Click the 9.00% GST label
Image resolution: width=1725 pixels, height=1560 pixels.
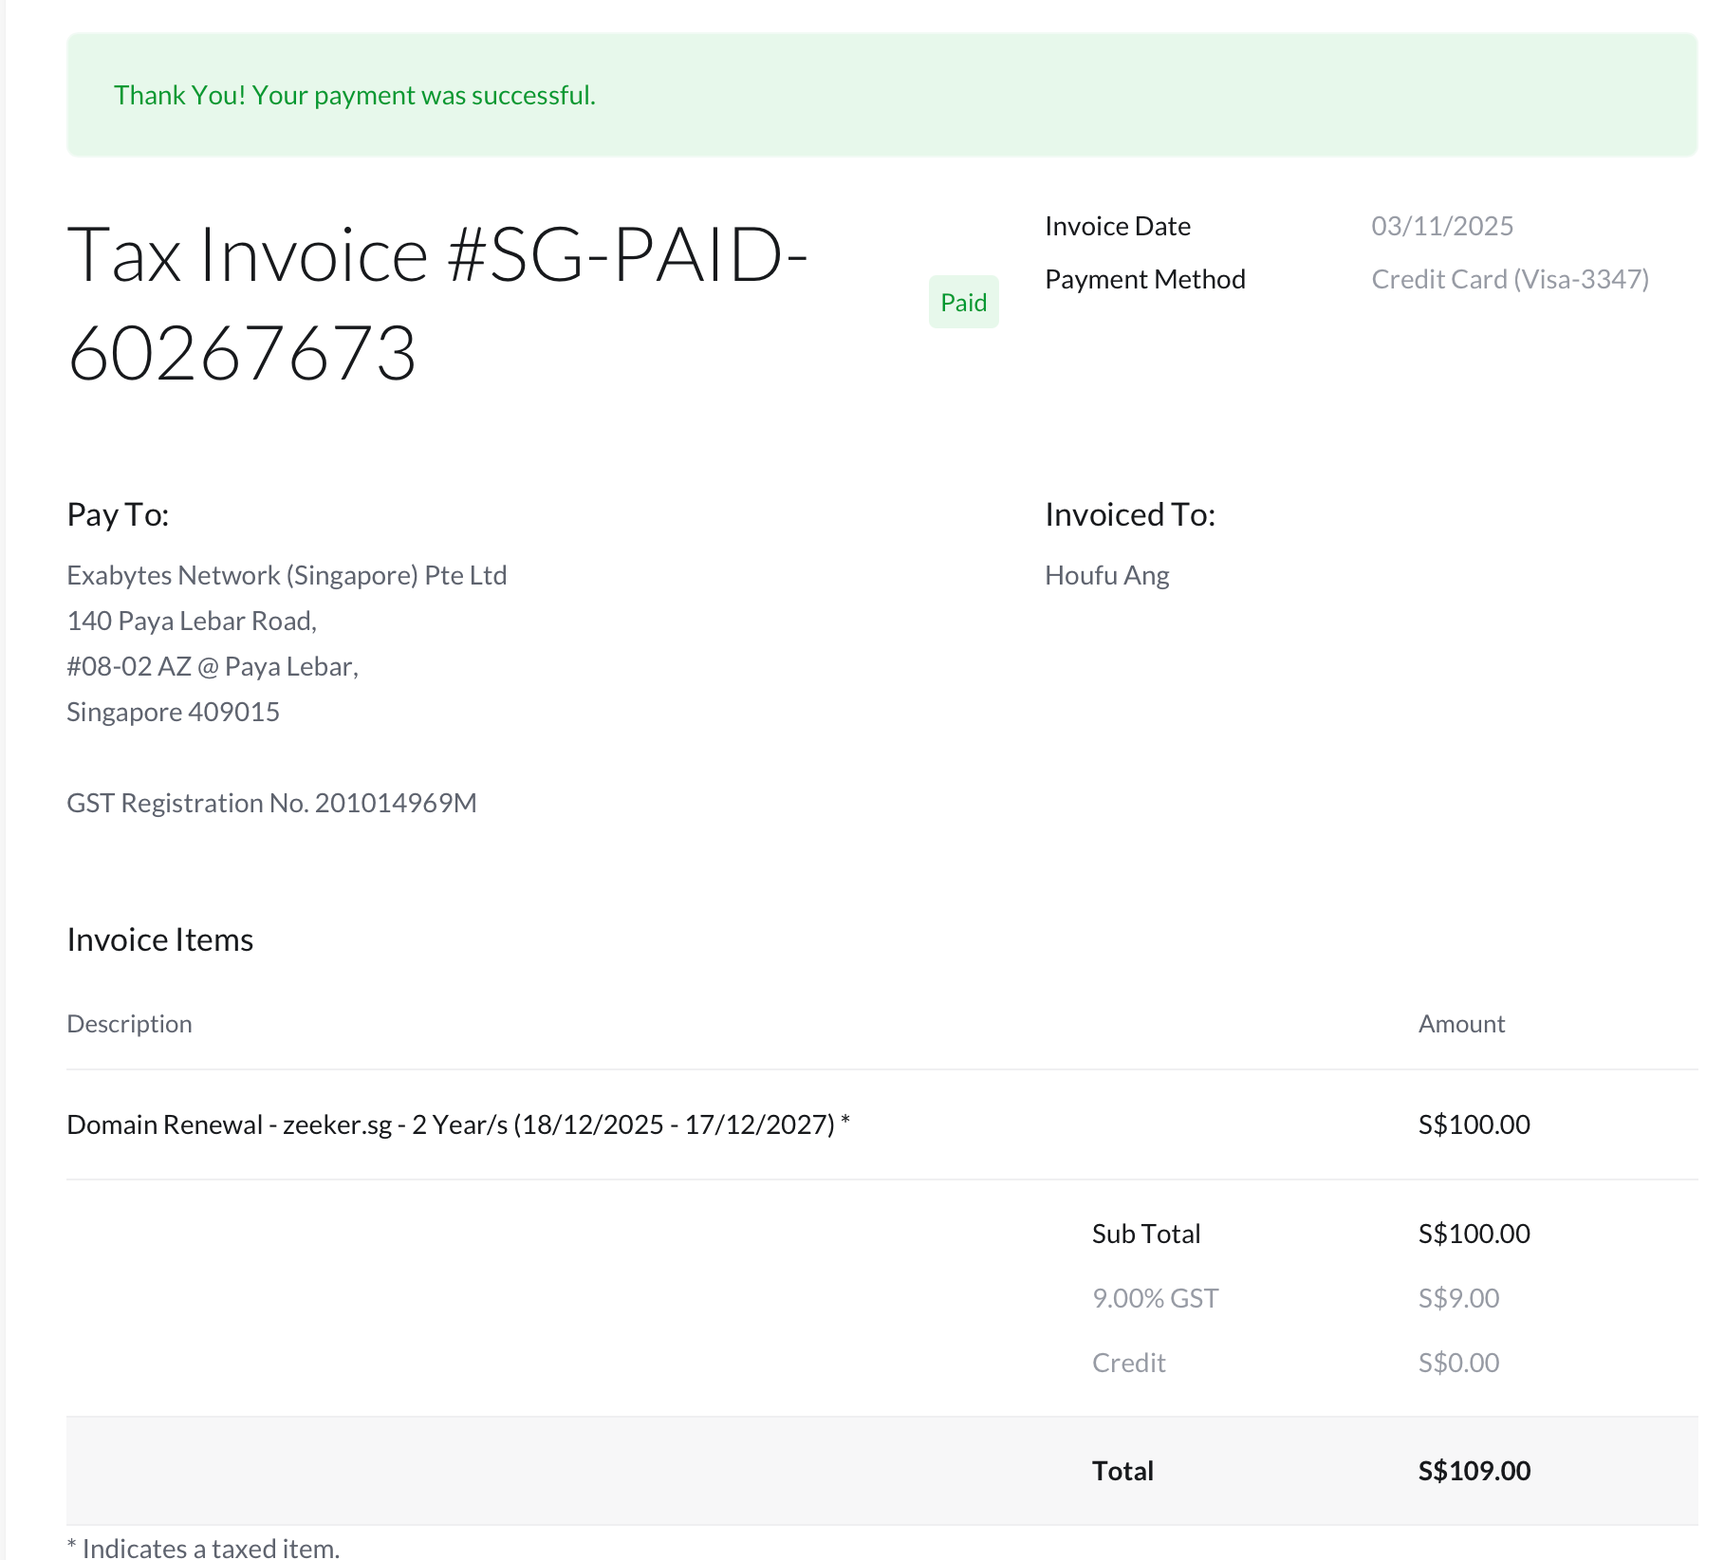tap(1155, 1298)
